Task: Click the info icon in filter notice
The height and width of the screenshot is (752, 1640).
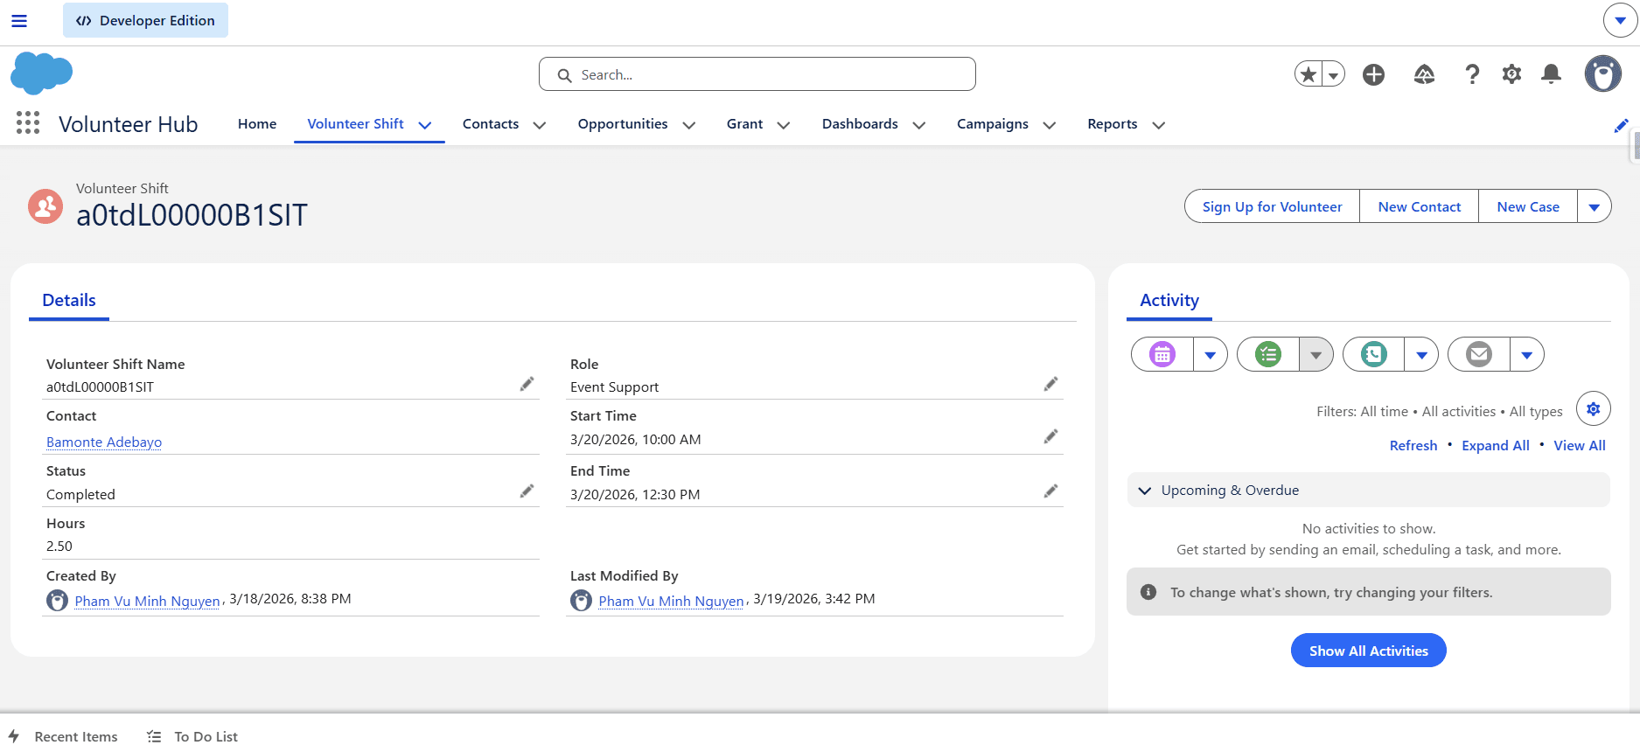Action: point(1148,592)
